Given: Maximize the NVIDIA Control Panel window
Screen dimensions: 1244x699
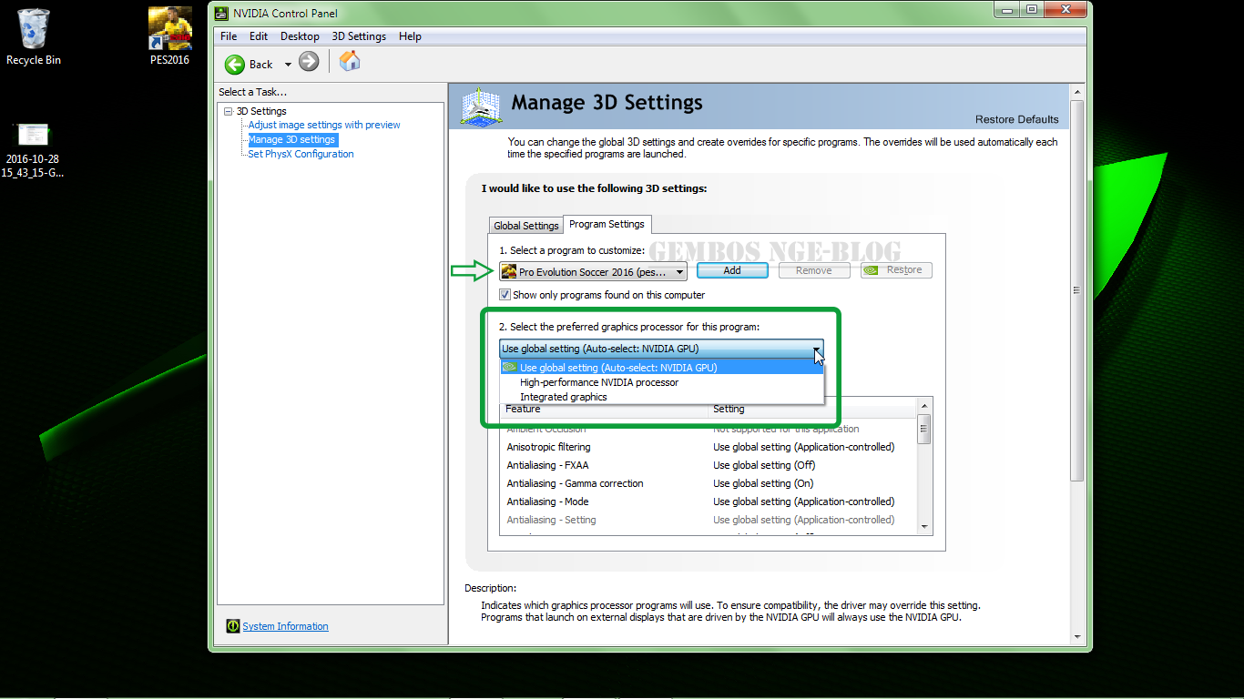Looking at the screenshot, I should coord(1031,10).
